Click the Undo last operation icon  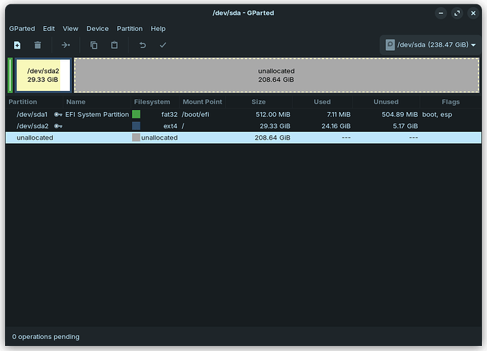[x=143, y=45]
